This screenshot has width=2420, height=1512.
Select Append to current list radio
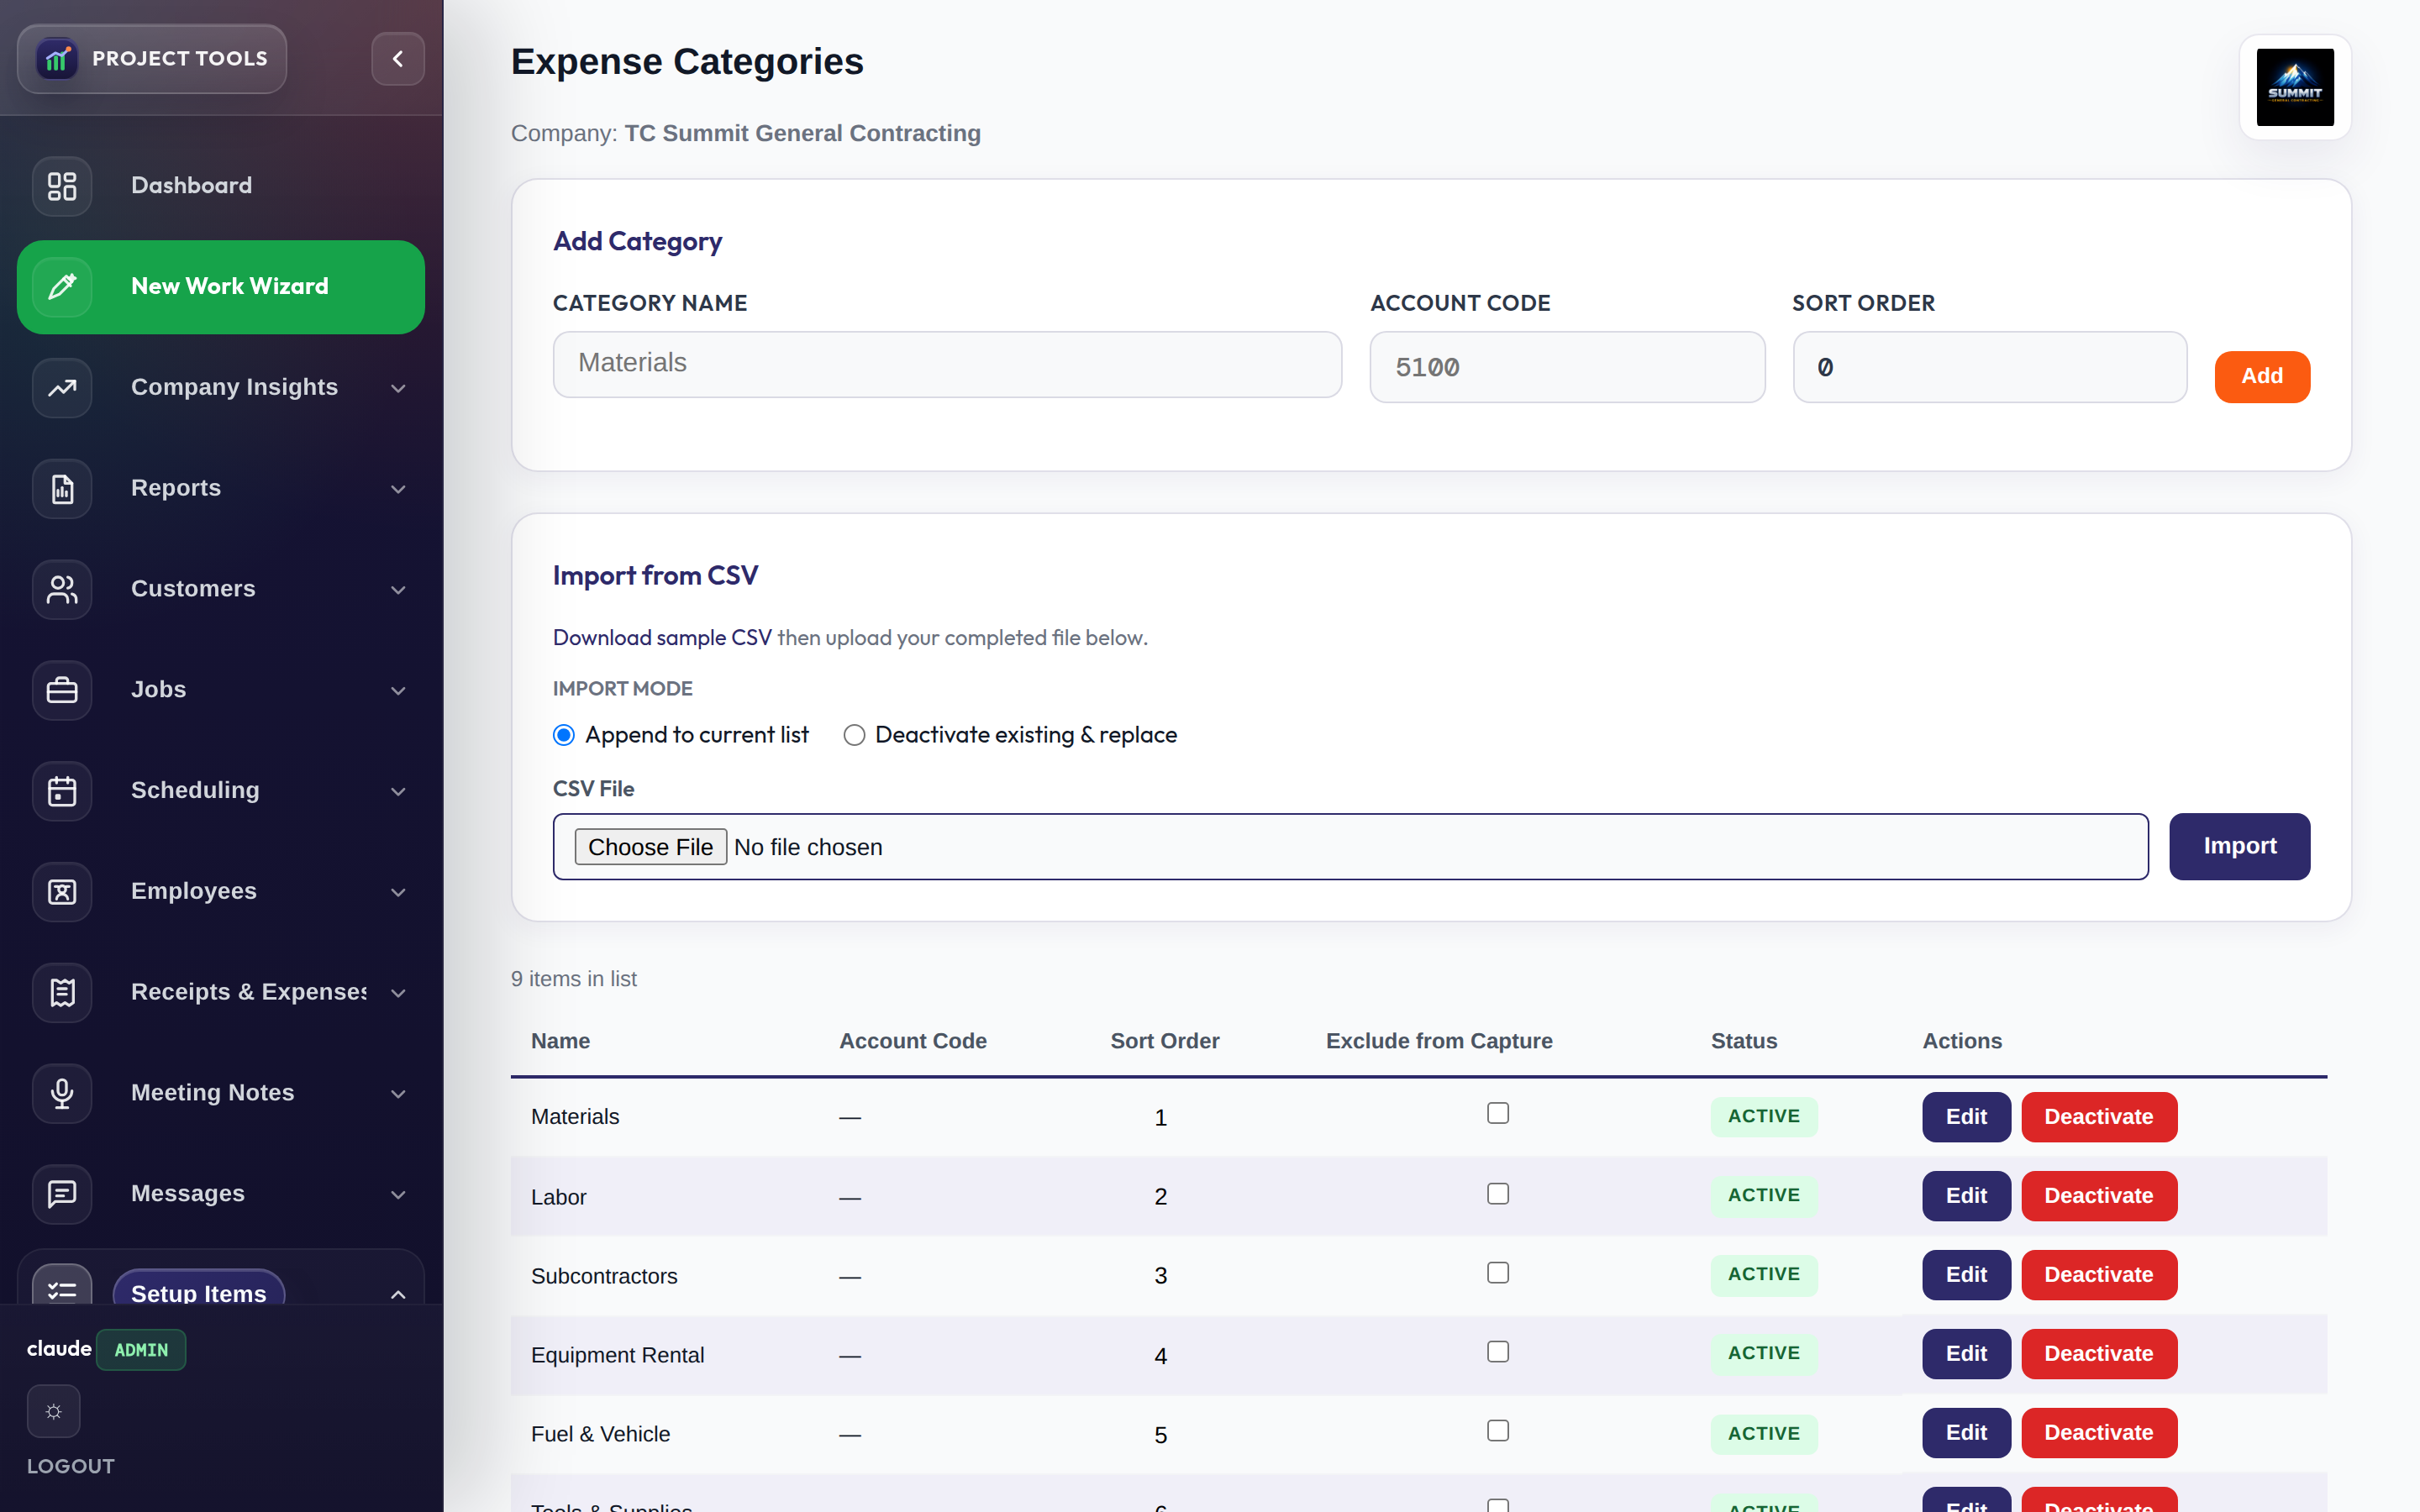click(x=564, y=735)
